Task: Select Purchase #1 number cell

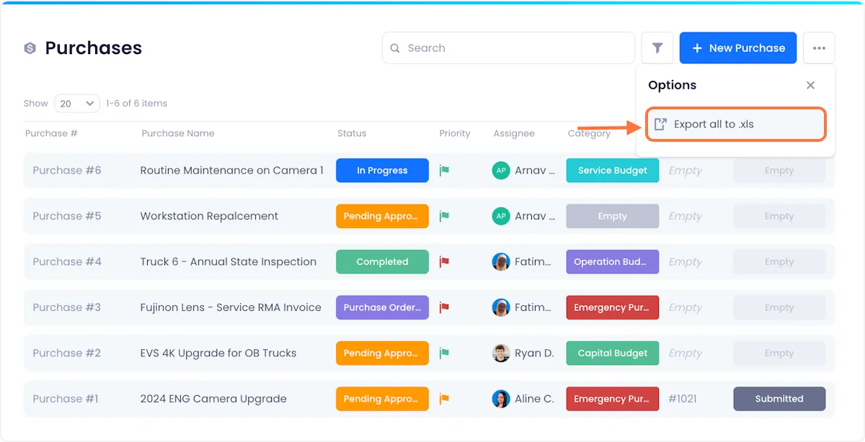Action: 66,399
